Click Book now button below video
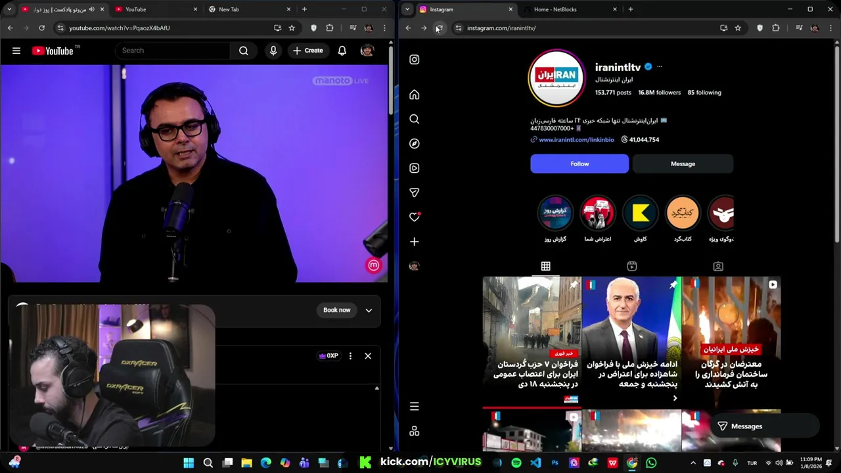Viewport: 841px width, 473px height. pyautogui.click(x=336, y=310)
